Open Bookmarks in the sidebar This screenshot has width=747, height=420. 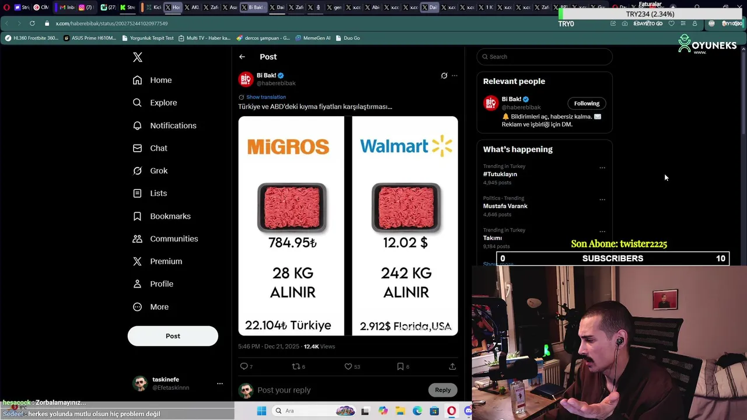tap(162, 216)
